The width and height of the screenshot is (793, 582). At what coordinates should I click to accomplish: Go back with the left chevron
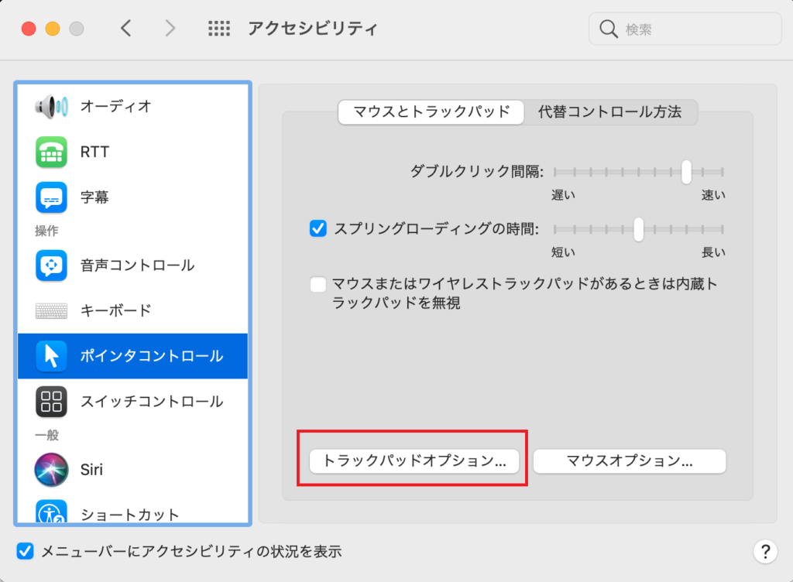(x=126, y=29)
